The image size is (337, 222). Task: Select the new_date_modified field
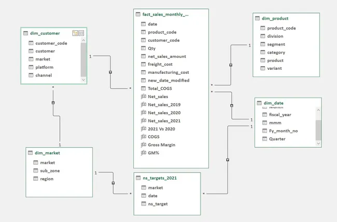[168, 81]
